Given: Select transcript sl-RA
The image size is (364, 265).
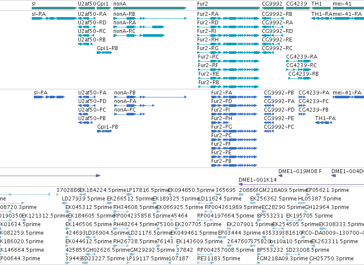Looking at the screenshot, I should (54, 18).
